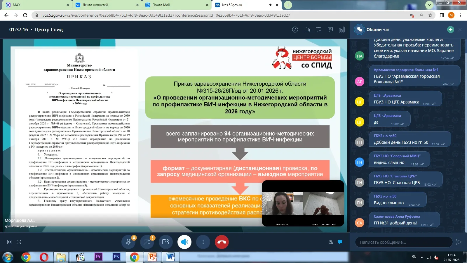Switch the RU input language indicator

(414, 257)
